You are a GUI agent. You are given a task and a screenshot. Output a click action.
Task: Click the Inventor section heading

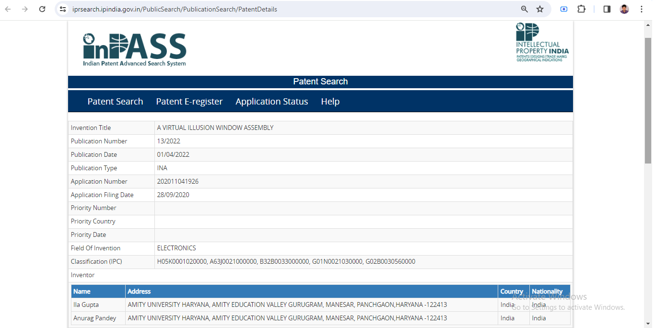(x=82, y=275)
